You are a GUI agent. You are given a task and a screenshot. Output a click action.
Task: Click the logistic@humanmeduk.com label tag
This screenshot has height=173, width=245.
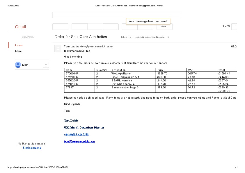150,37
